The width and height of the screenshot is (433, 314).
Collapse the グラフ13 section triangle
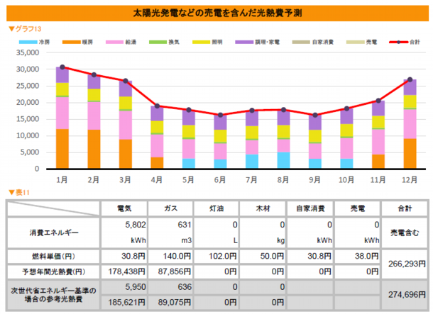pos(11,29)
